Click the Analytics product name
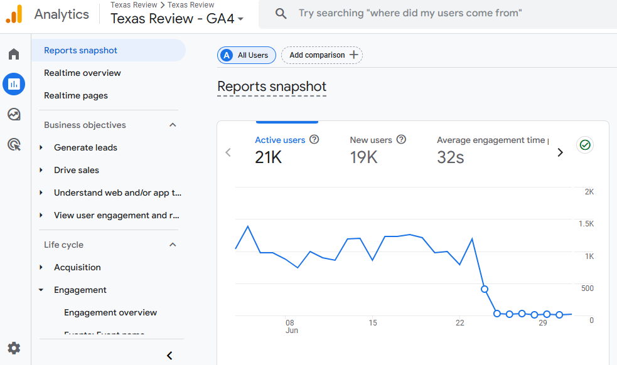The image size is (617, 365). [x=62, y=14]
